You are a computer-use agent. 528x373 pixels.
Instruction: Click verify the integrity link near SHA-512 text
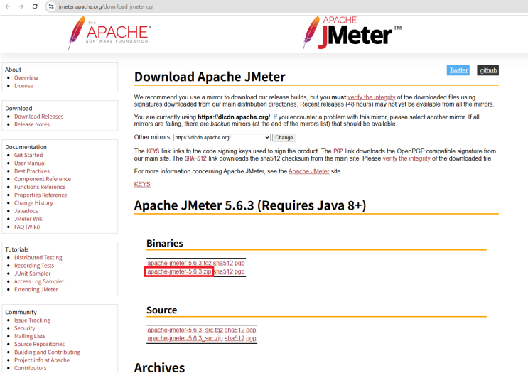(406, 158)
